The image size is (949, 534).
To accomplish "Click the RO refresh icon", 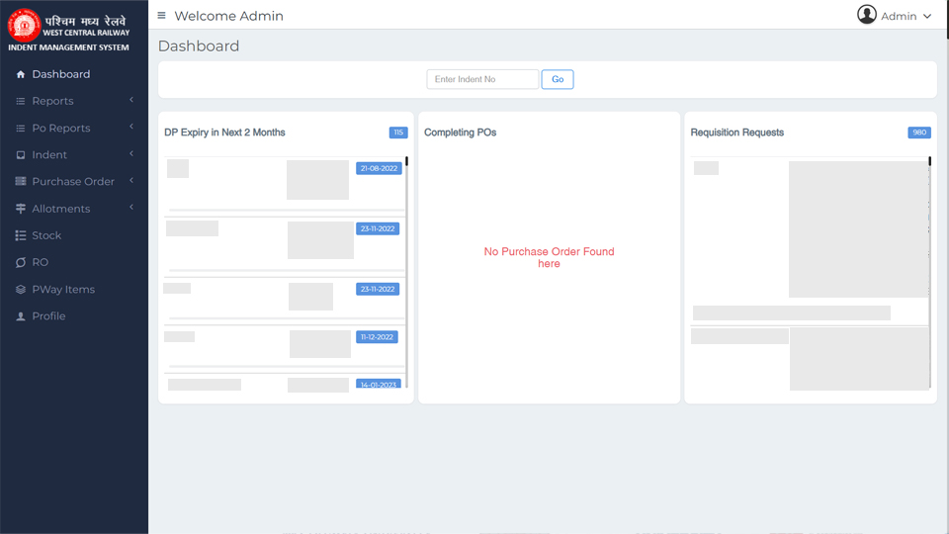I will [21, 263].
